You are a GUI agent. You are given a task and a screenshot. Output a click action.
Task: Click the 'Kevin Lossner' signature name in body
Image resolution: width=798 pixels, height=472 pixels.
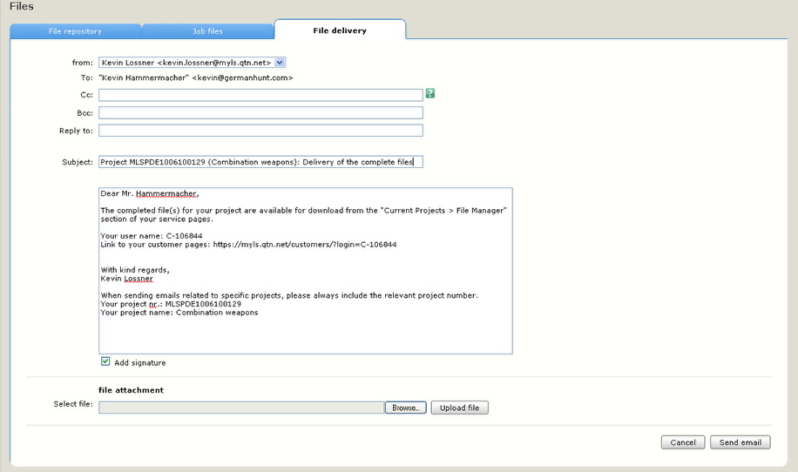126,279
